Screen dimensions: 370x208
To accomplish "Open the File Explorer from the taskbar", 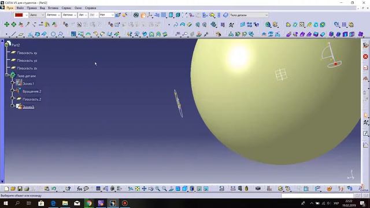I will pyautogui.click(x=65, y=203).
